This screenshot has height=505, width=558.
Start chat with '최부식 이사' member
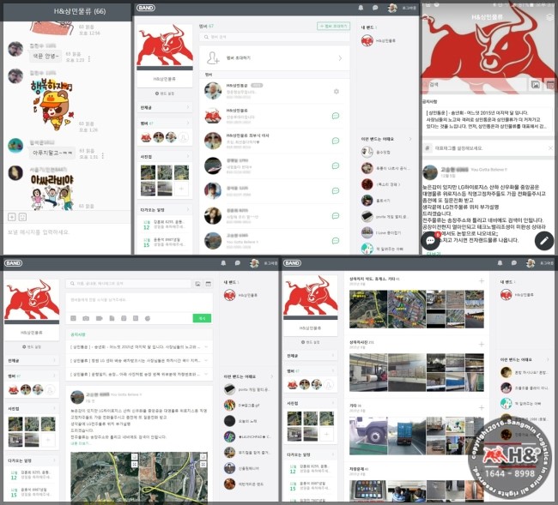(335, 141)
